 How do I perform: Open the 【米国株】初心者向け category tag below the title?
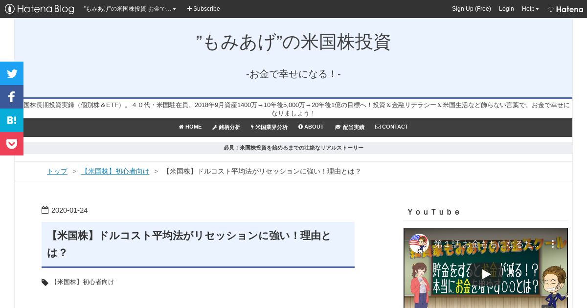click(x=83, y=282)
